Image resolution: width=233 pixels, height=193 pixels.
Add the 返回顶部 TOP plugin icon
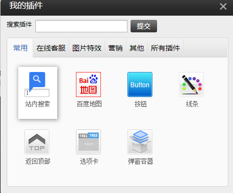click(x=37, y=142)
